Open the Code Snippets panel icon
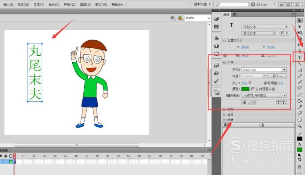 (216, 65)
